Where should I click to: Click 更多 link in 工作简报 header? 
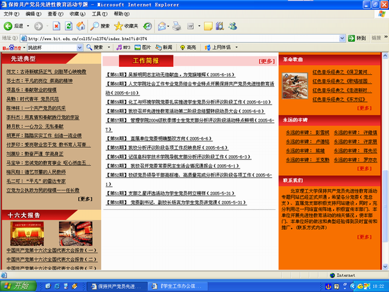[266, 61]
